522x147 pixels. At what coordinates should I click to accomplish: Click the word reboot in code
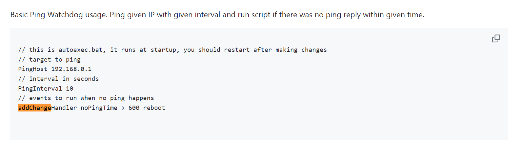(154, 108)
